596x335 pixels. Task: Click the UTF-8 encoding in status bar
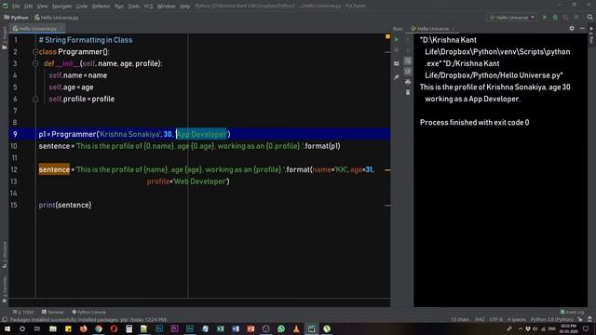pos(495,319)
